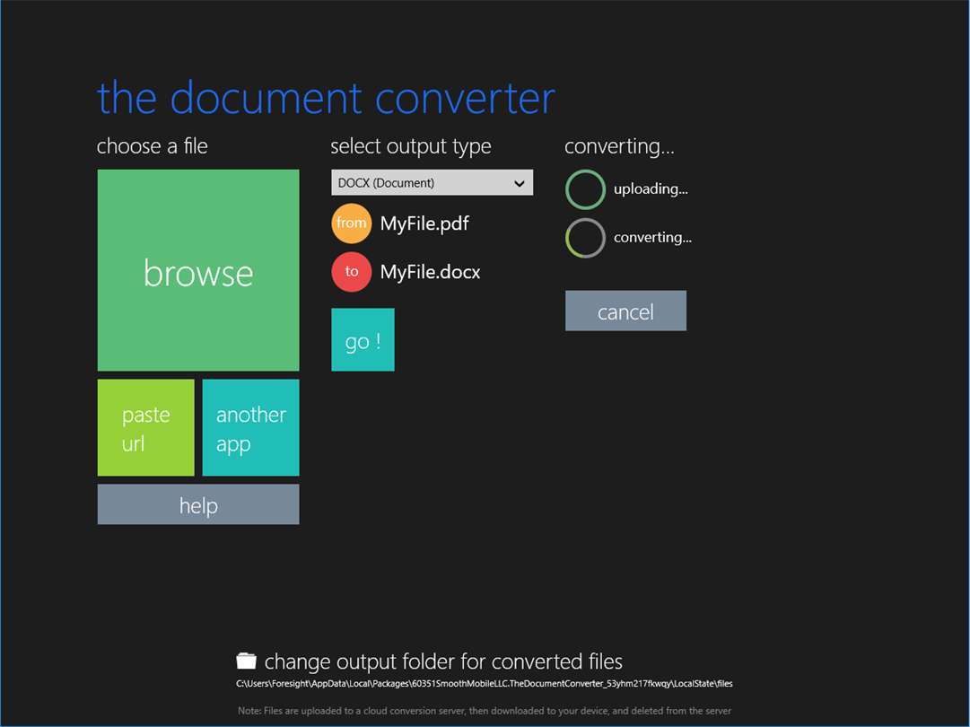The width and height of the screenshot is (970, 727).
Task: Click the red to circle icon
Action: [352, 272]
